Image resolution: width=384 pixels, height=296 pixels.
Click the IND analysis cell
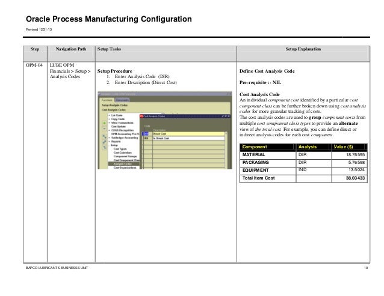tap(314, 171)
